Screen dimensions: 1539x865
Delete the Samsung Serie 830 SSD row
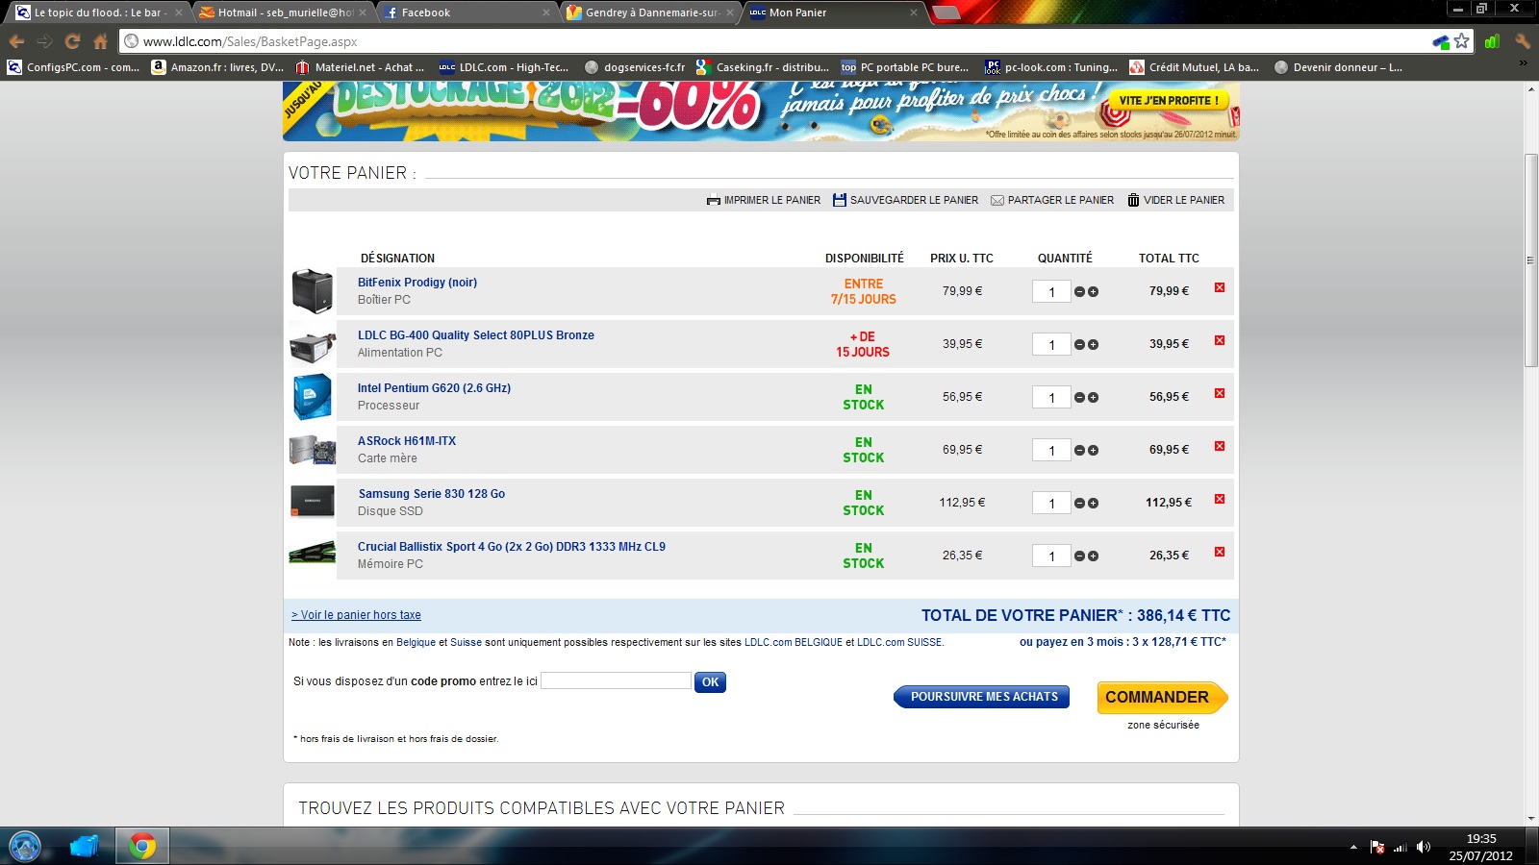[1220, 499]
